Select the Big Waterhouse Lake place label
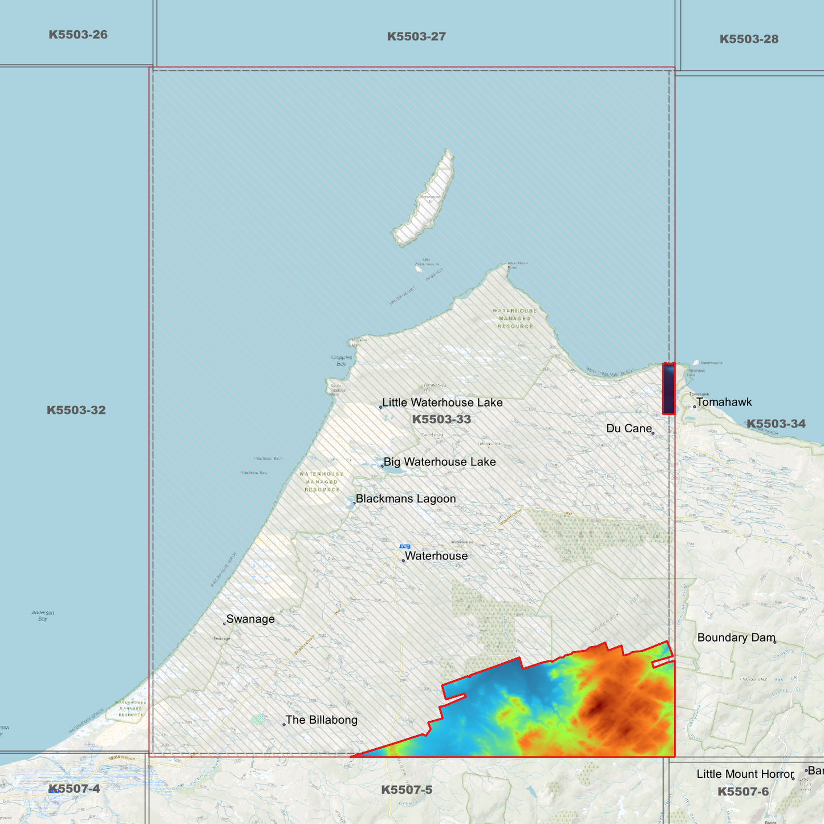Screen dimensions: 824x824 (x=440, y=462)
